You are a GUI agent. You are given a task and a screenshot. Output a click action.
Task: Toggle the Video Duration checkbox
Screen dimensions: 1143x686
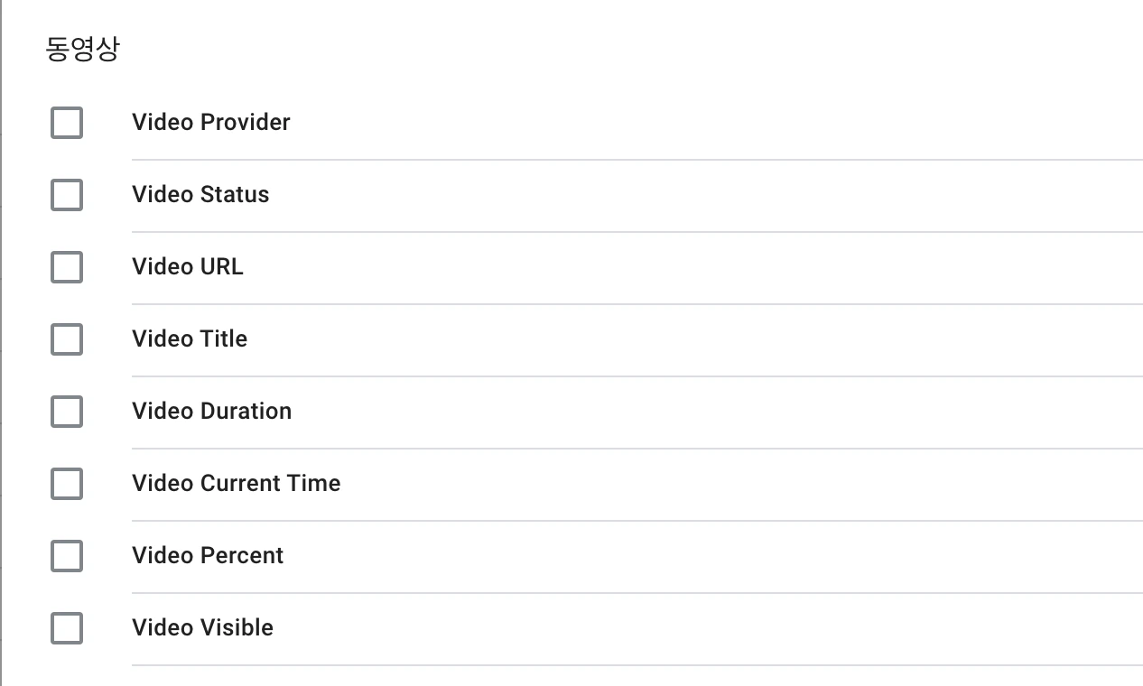(x=67, y=412)
